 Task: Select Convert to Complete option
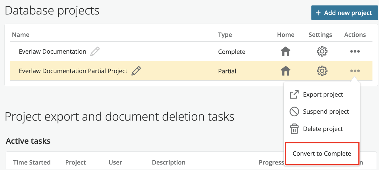pos(322,154)
